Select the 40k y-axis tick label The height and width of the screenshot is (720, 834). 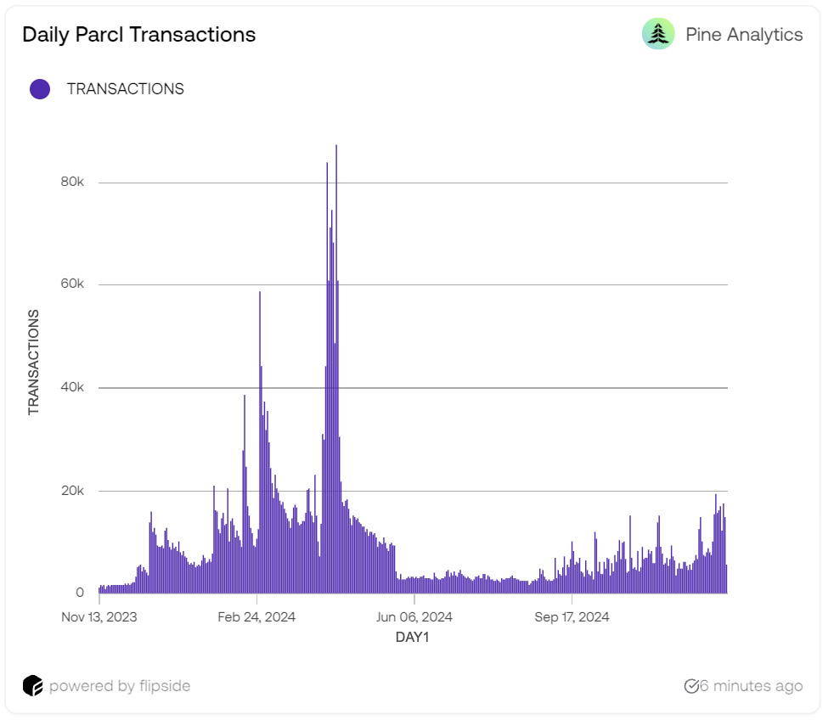click(71, 387)
